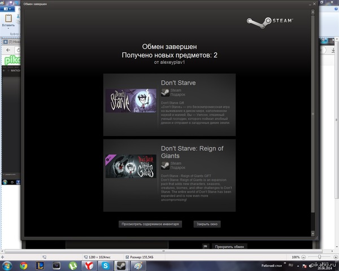
Task: Click the Steam gift icon under Reign of Giants
Action: (165, 165)
